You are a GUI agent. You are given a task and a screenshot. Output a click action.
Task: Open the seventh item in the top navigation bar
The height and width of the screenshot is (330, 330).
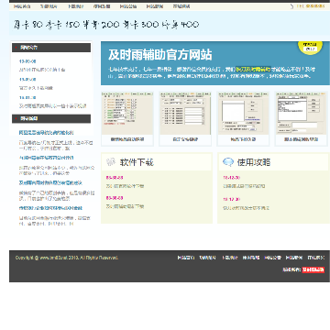coord(181,6)
